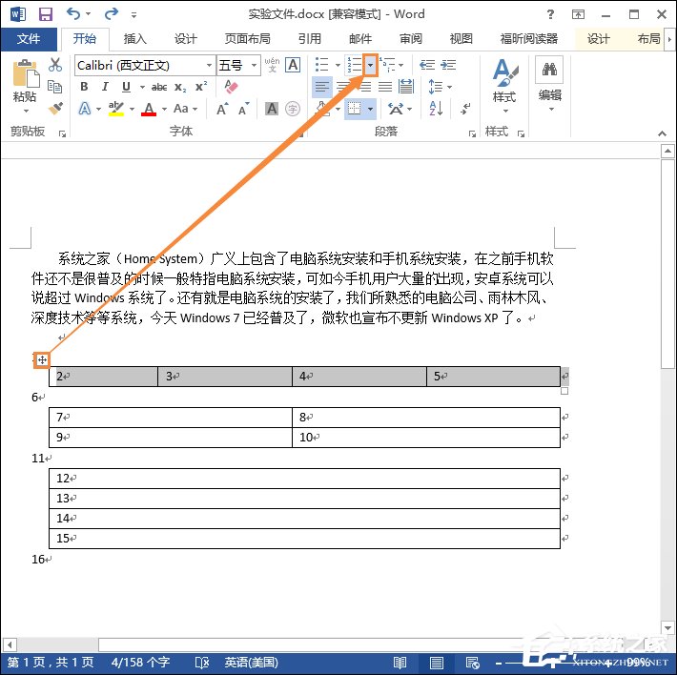This screenshot has width=677, height=675.
Task: Click the red font color button
Action: [149, 109]
